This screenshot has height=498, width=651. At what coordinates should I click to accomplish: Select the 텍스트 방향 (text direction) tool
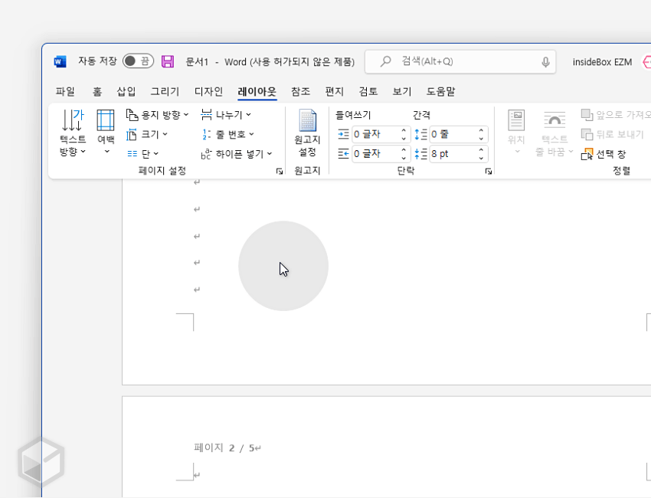click(x=72, y=130)
